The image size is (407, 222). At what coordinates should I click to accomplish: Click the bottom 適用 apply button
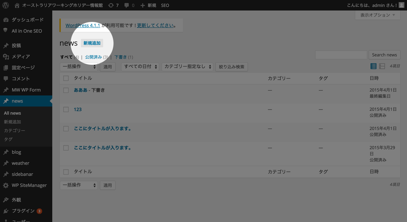108,185
